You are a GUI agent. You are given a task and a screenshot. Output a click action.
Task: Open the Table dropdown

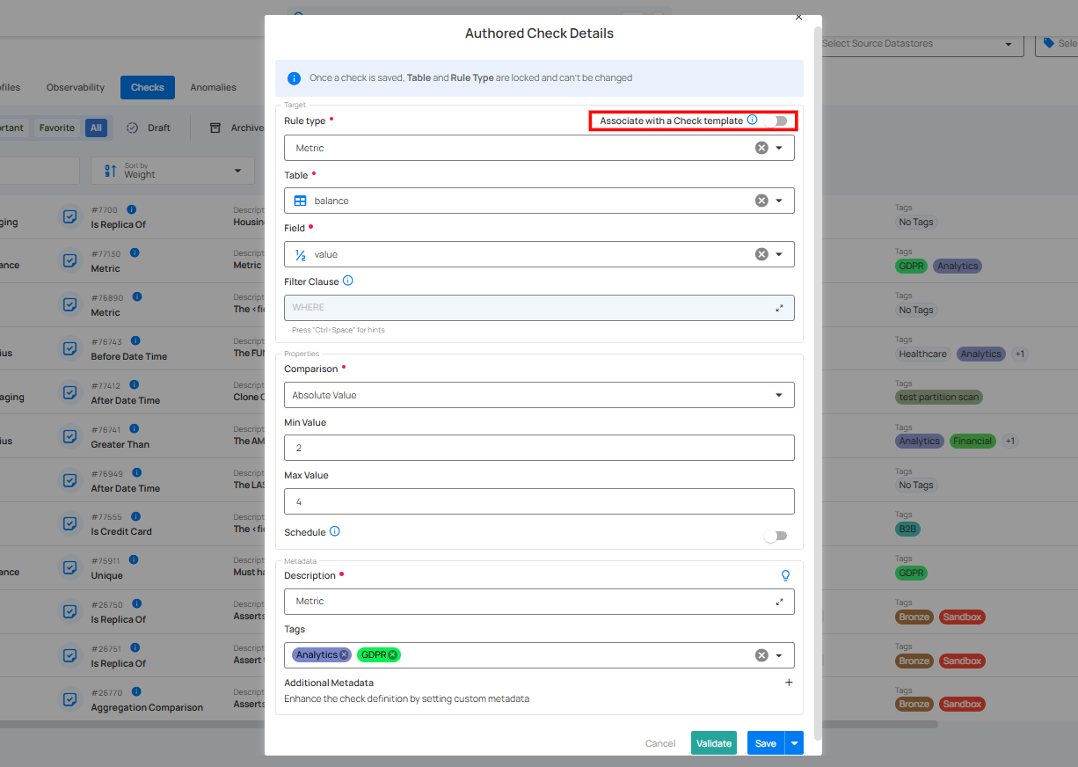779,201
